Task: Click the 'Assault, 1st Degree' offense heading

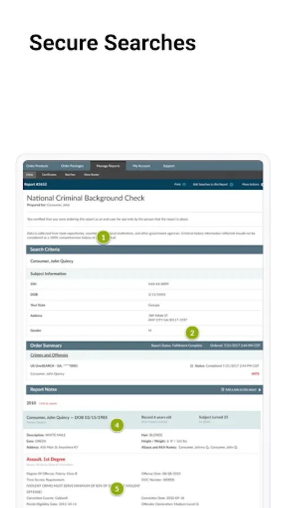Action: tap(46, 459)
